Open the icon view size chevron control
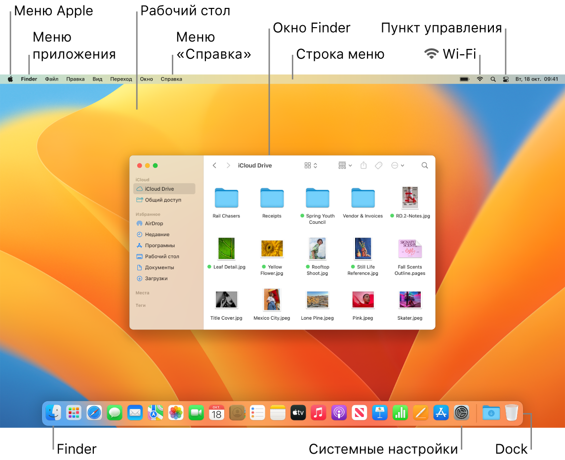The image size is (565, 460). click(316, 166)
